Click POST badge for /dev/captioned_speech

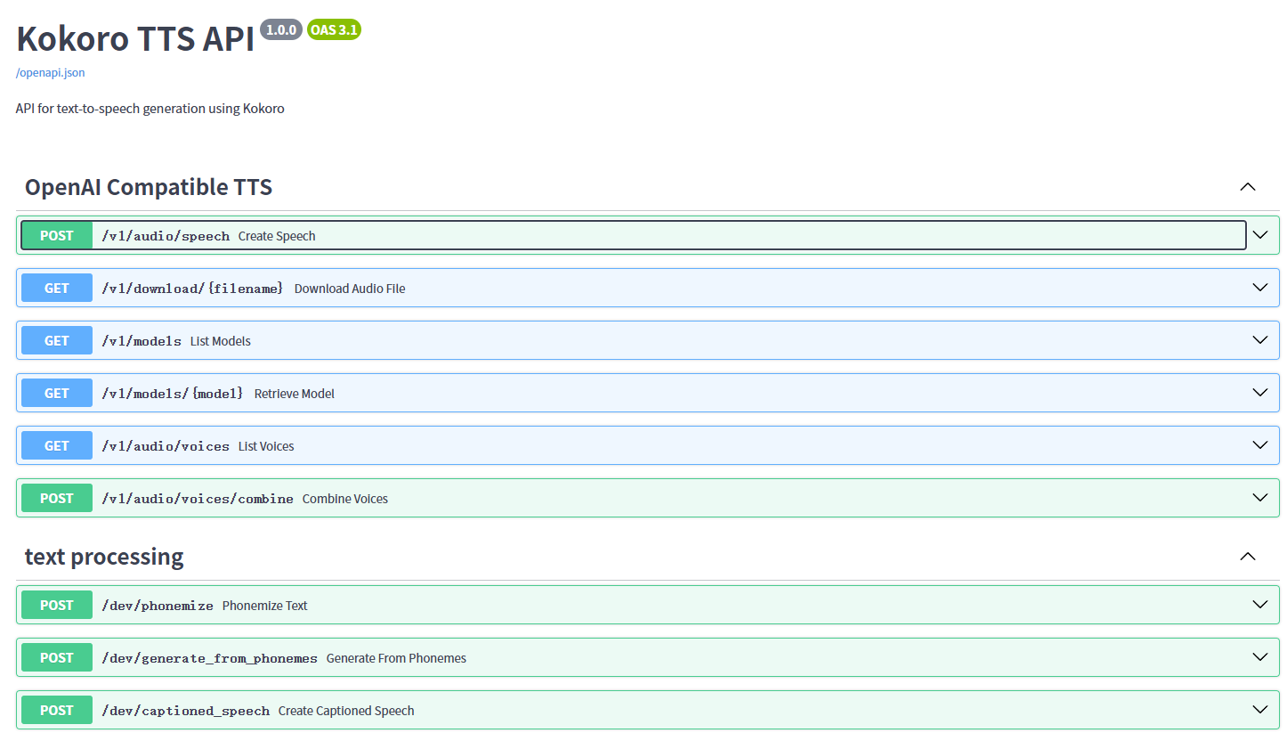click(x=57, y=710)
